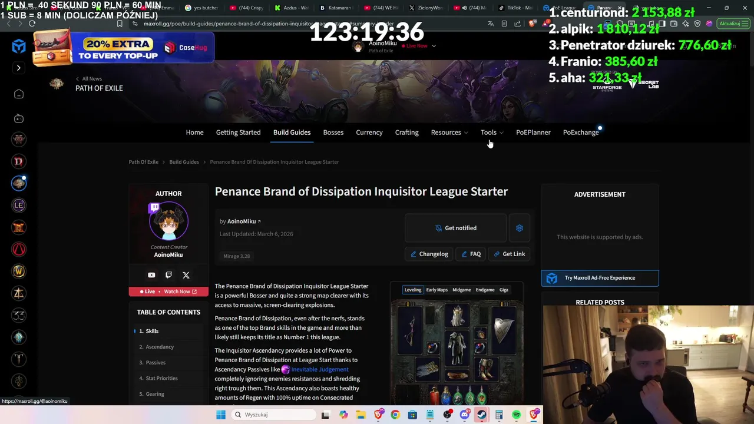
Task: Open the FAQ button
Action: tap(471, 254)
